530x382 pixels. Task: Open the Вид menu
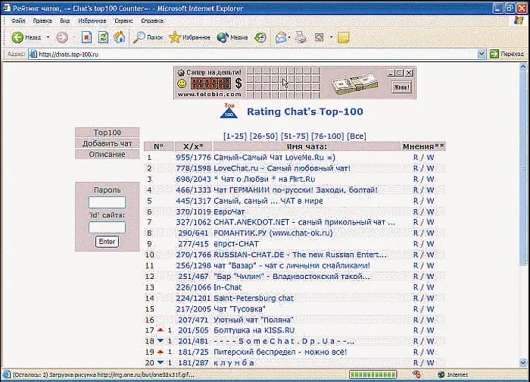(64, 21)
